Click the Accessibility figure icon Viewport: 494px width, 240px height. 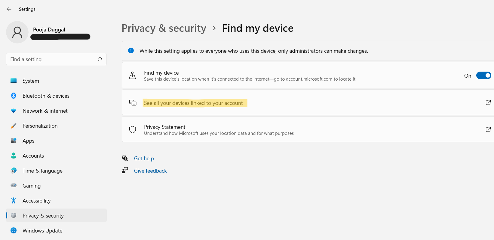(x=14, y=200)
